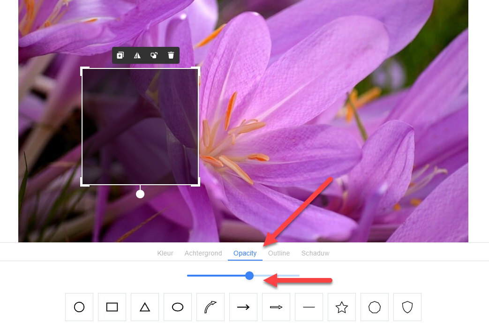
Task: Select the curved arrow shape
Action: (211, 307)
